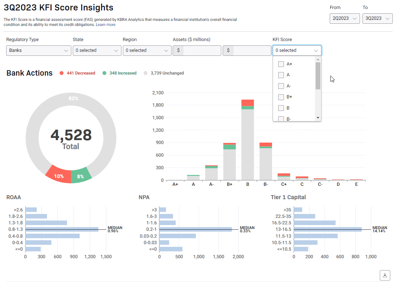396x282 pixels.
Task: Open the To period dropdown showing 3Q2023
Action: point(377,18)
